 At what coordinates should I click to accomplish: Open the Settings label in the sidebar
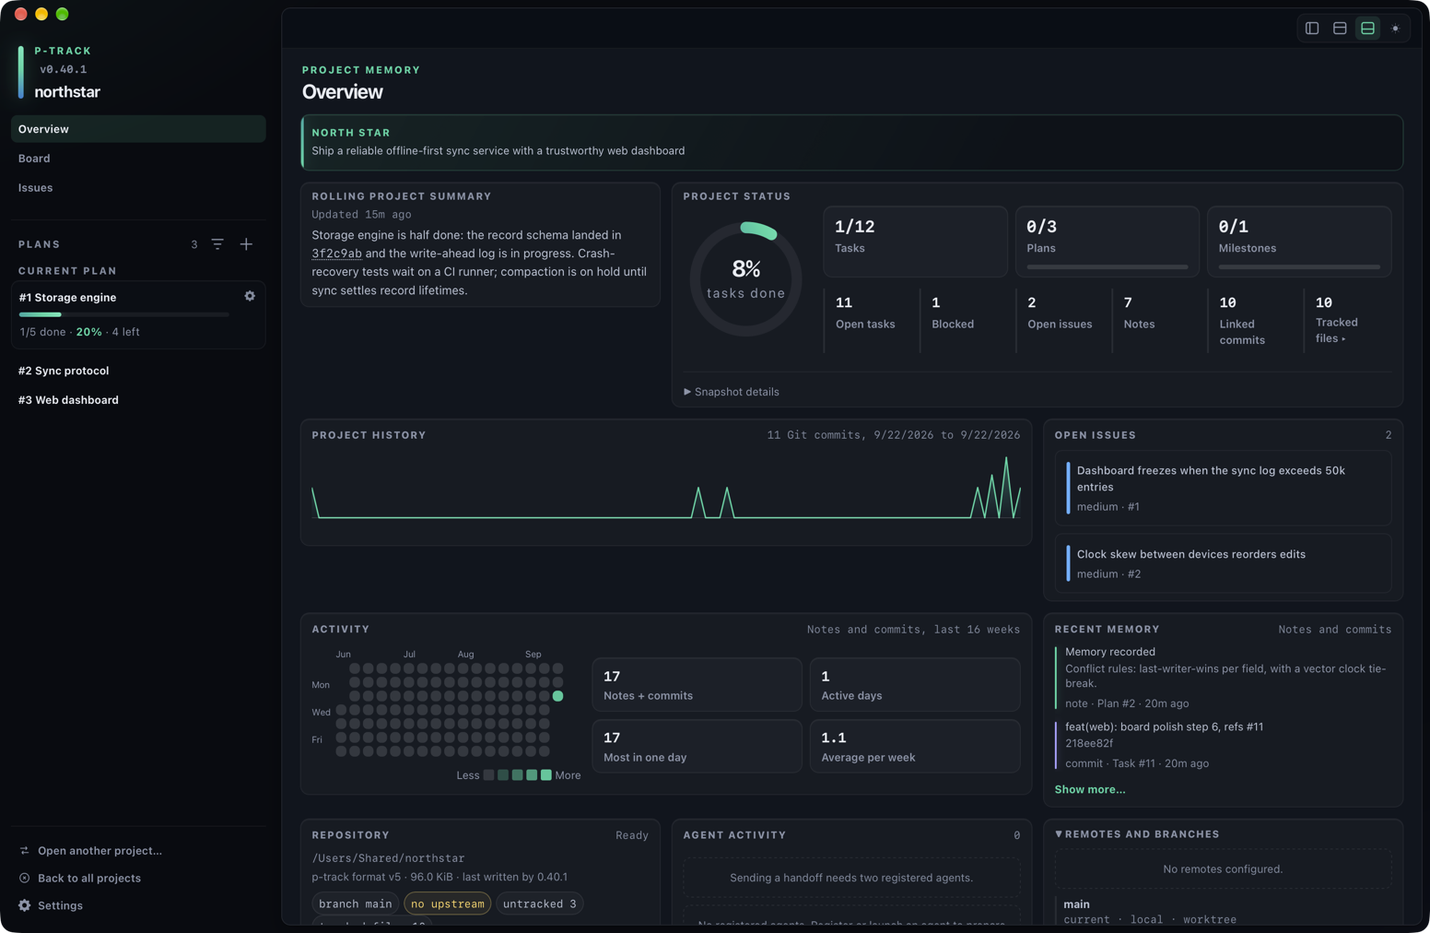pyautogui.click(x=60, y=906)
